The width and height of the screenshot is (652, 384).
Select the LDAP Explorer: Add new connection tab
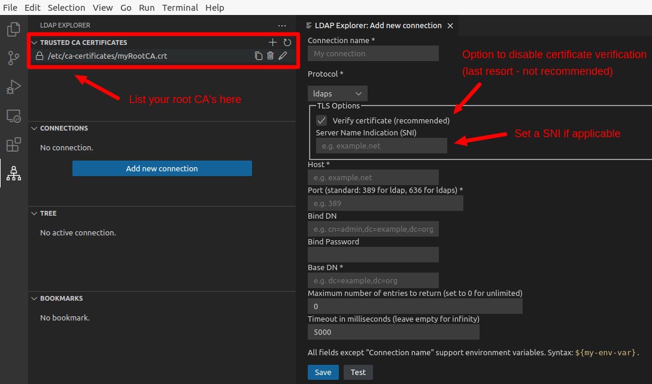click(x=378, y=25)
